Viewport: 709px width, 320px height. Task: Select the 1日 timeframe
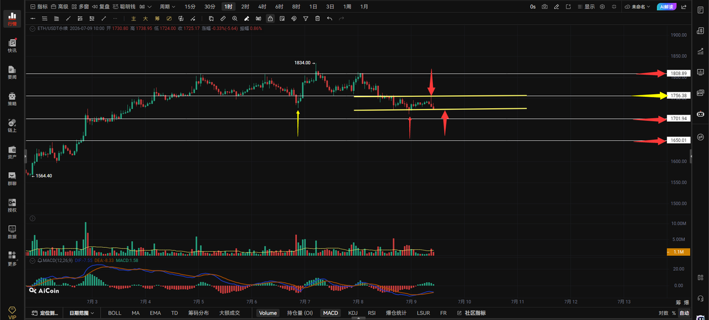[313, 7]
